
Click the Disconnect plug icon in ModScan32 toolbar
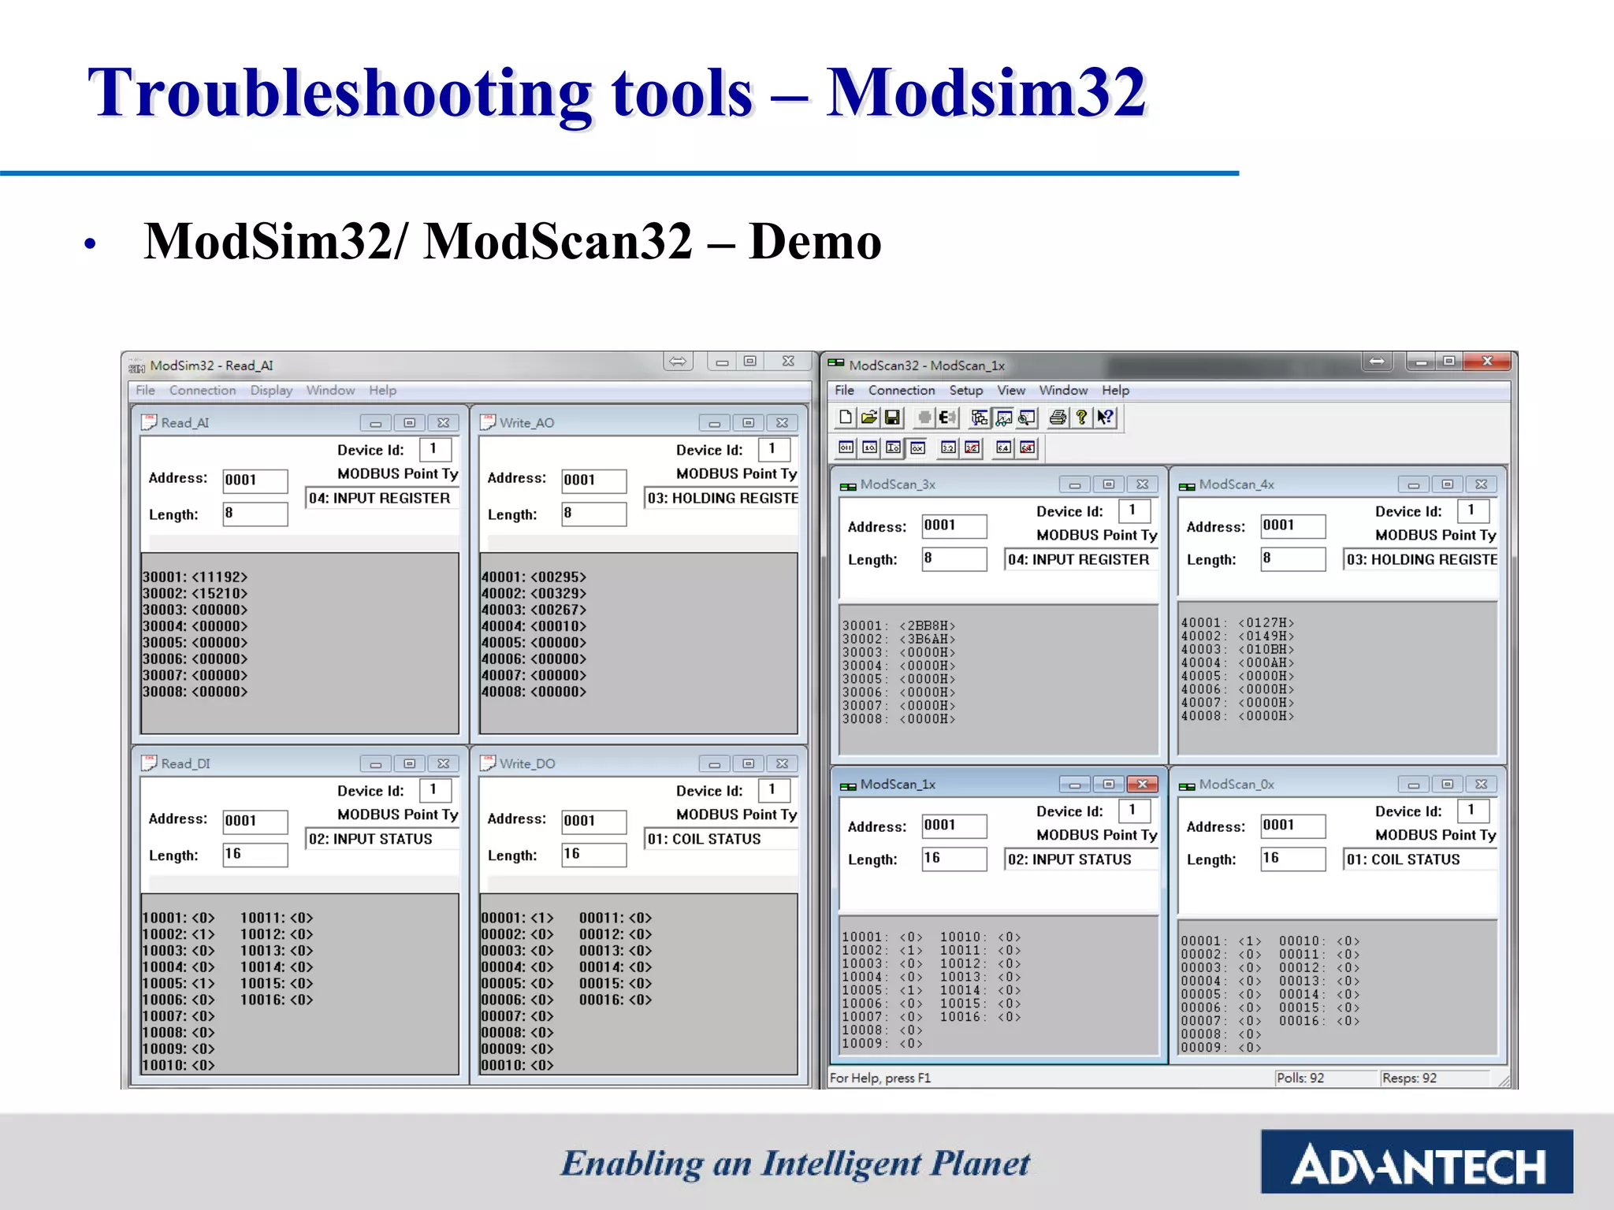point(947,417)
